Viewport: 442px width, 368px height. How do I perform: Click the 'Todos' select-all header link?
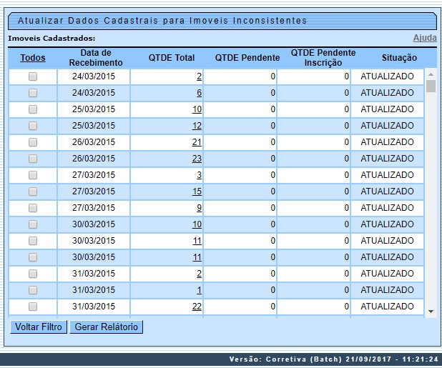click(x=33, y=58)
